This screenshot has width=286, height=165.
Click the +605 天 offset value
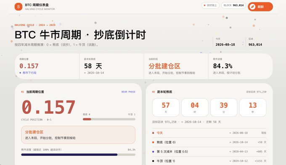coord(261,152)
